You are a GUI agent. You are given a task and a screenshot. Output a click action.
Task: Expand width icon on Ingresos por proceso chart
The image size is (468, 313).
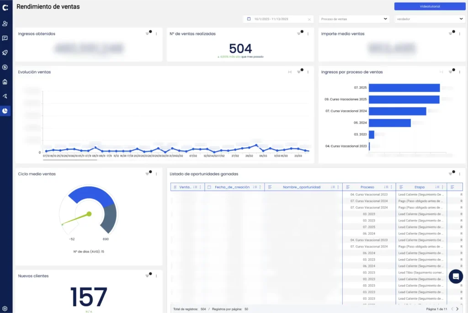(441, 72)
